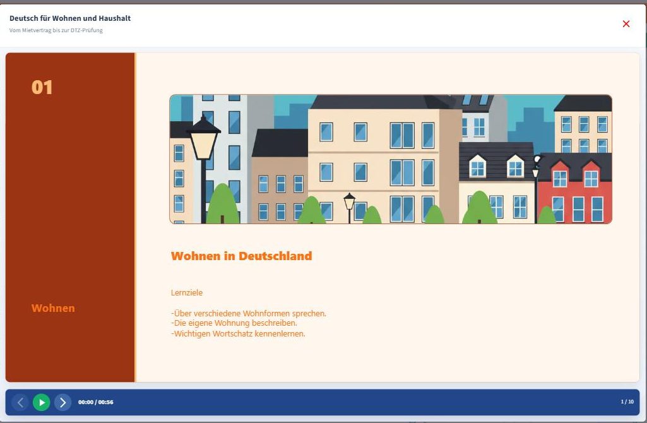This screenshot has height=423, width=647.
Task: Click the 1 / 10 slide counter
Action: pyautogui.click(x=627, y=402)
